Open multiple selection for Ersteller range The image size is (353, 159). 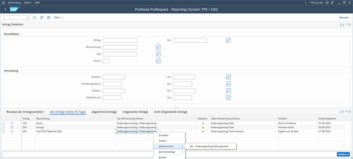(228, 77)
